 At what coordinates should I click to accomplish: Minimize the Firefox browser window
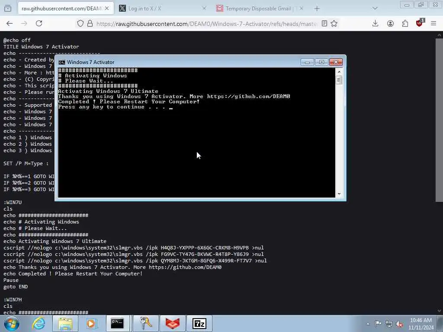[x=407, y=4]
